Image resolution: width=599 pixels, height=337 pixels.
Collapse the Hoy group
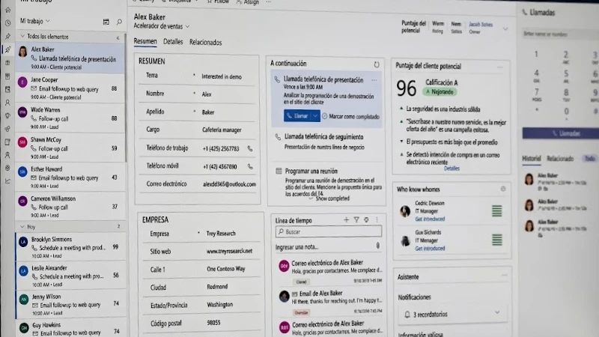tap(22, 227)
